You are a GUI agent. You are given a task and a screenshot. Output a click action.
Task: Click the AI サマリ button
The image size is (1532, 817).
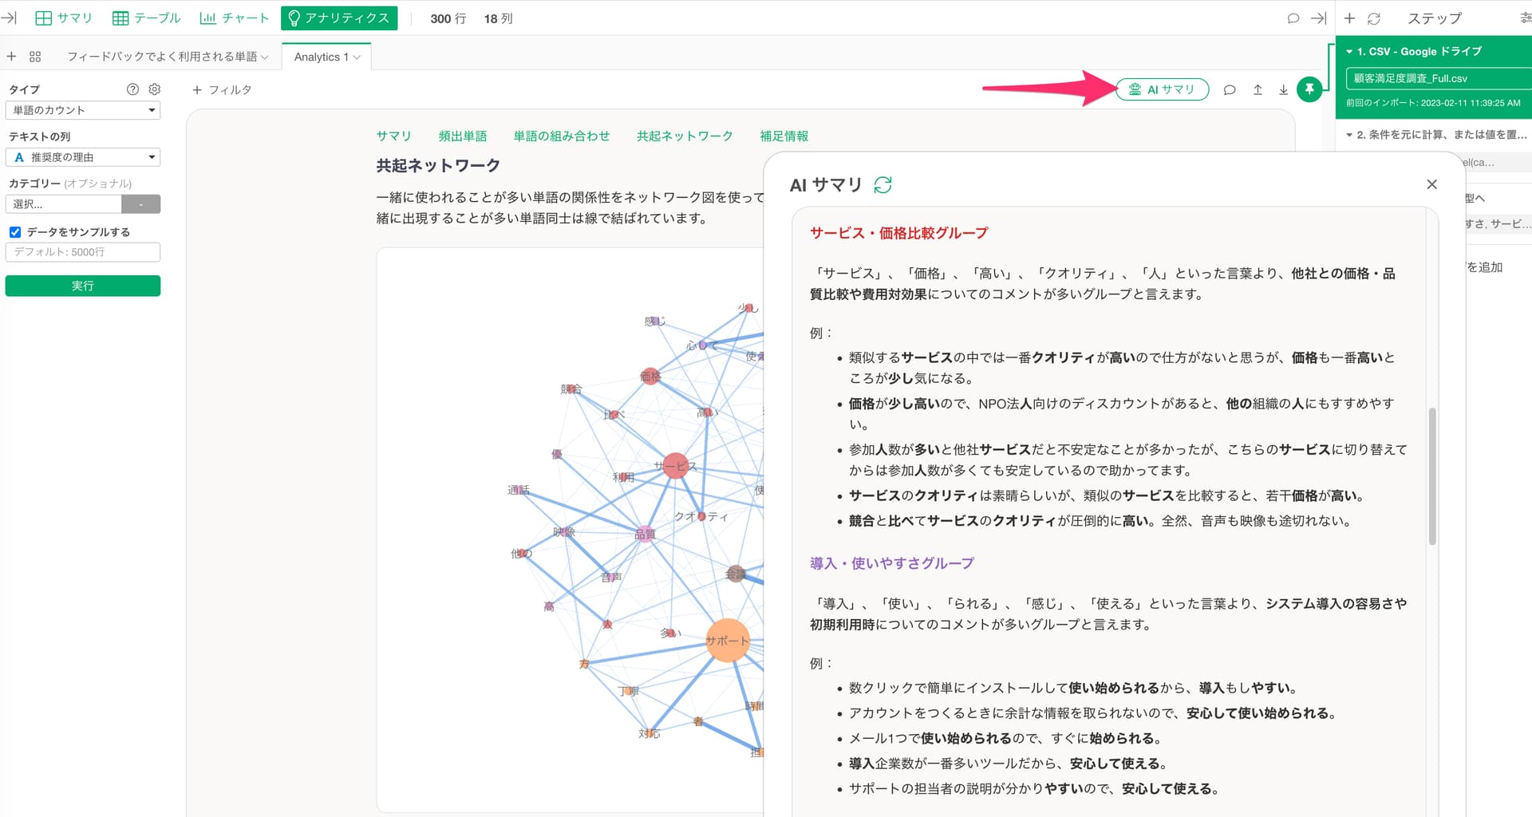[x=1162, y=89]
